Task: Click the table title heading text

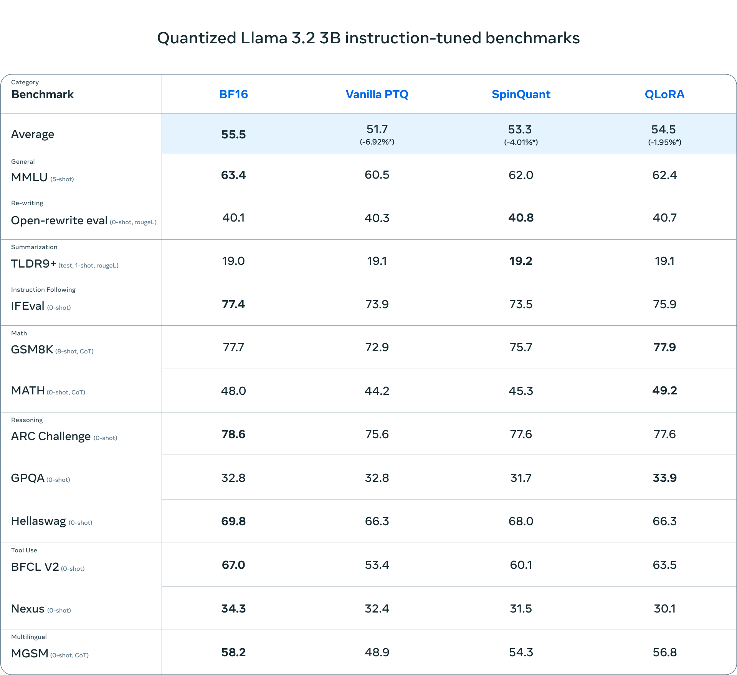Action: (368, 38)
